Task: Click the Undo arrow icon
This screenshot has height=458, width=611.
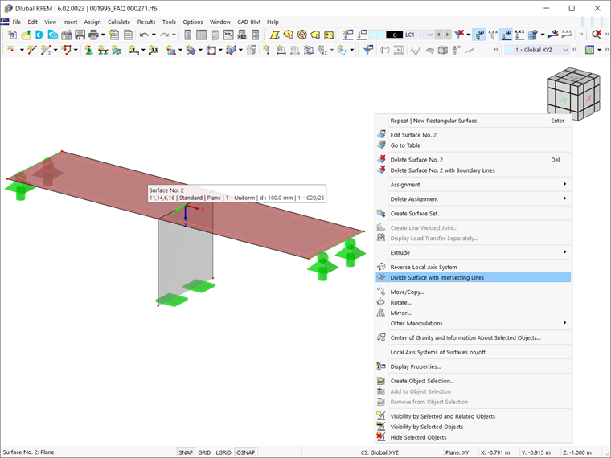Action: pyautogui.click(x=144, y=35)
